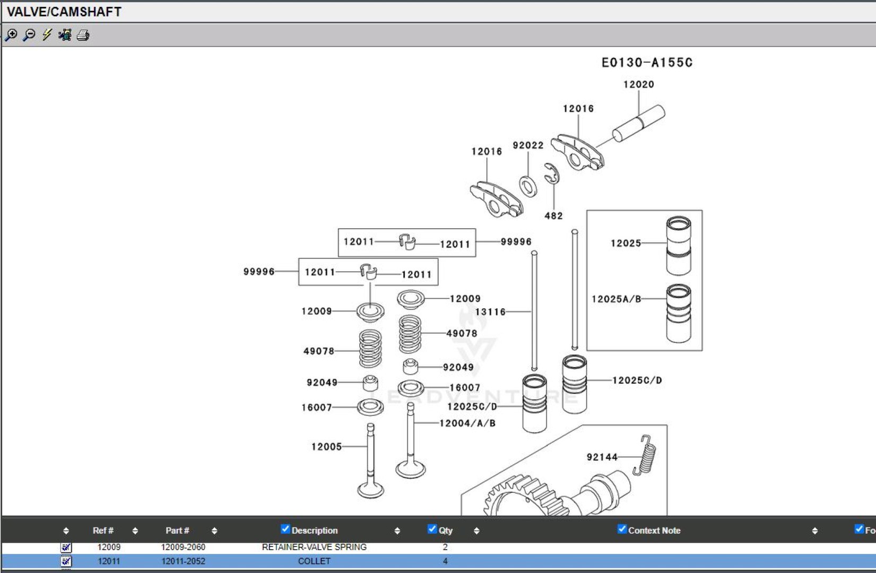Disable the Context Note column checkbox

pos(622,529)
